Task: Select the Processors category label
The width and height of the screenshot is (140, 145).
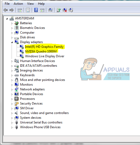Action: pyautogui.click(x=27, y=99)
